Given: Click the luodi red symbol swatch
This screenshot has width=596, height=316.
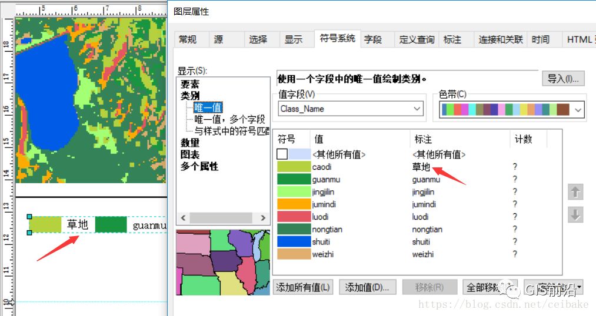Looking at the screenshot, I should (x=294, y=217).
